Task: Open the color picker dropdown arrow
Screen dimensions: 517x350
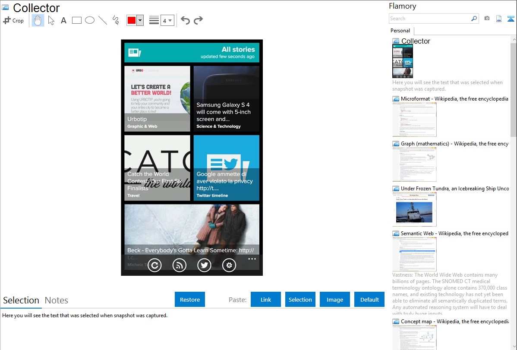Action: (140, 20)
